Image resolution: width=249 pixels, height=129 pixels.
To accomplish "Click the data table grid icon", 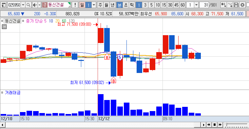I will point(4,27).
